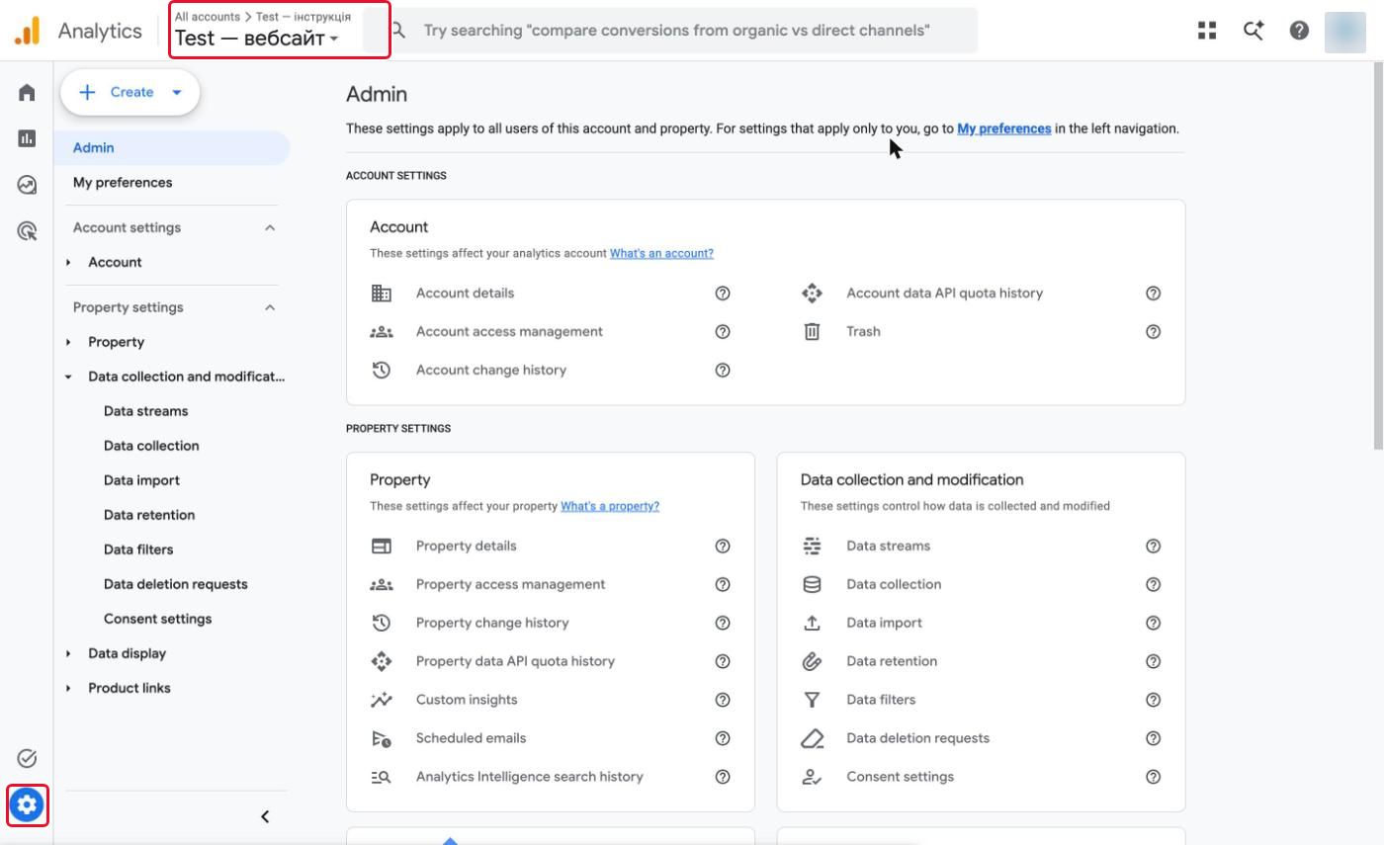The height and width of the screenshot is (845, 1384).
Task: Expand the Data display tree item
Action: point(68,654)
